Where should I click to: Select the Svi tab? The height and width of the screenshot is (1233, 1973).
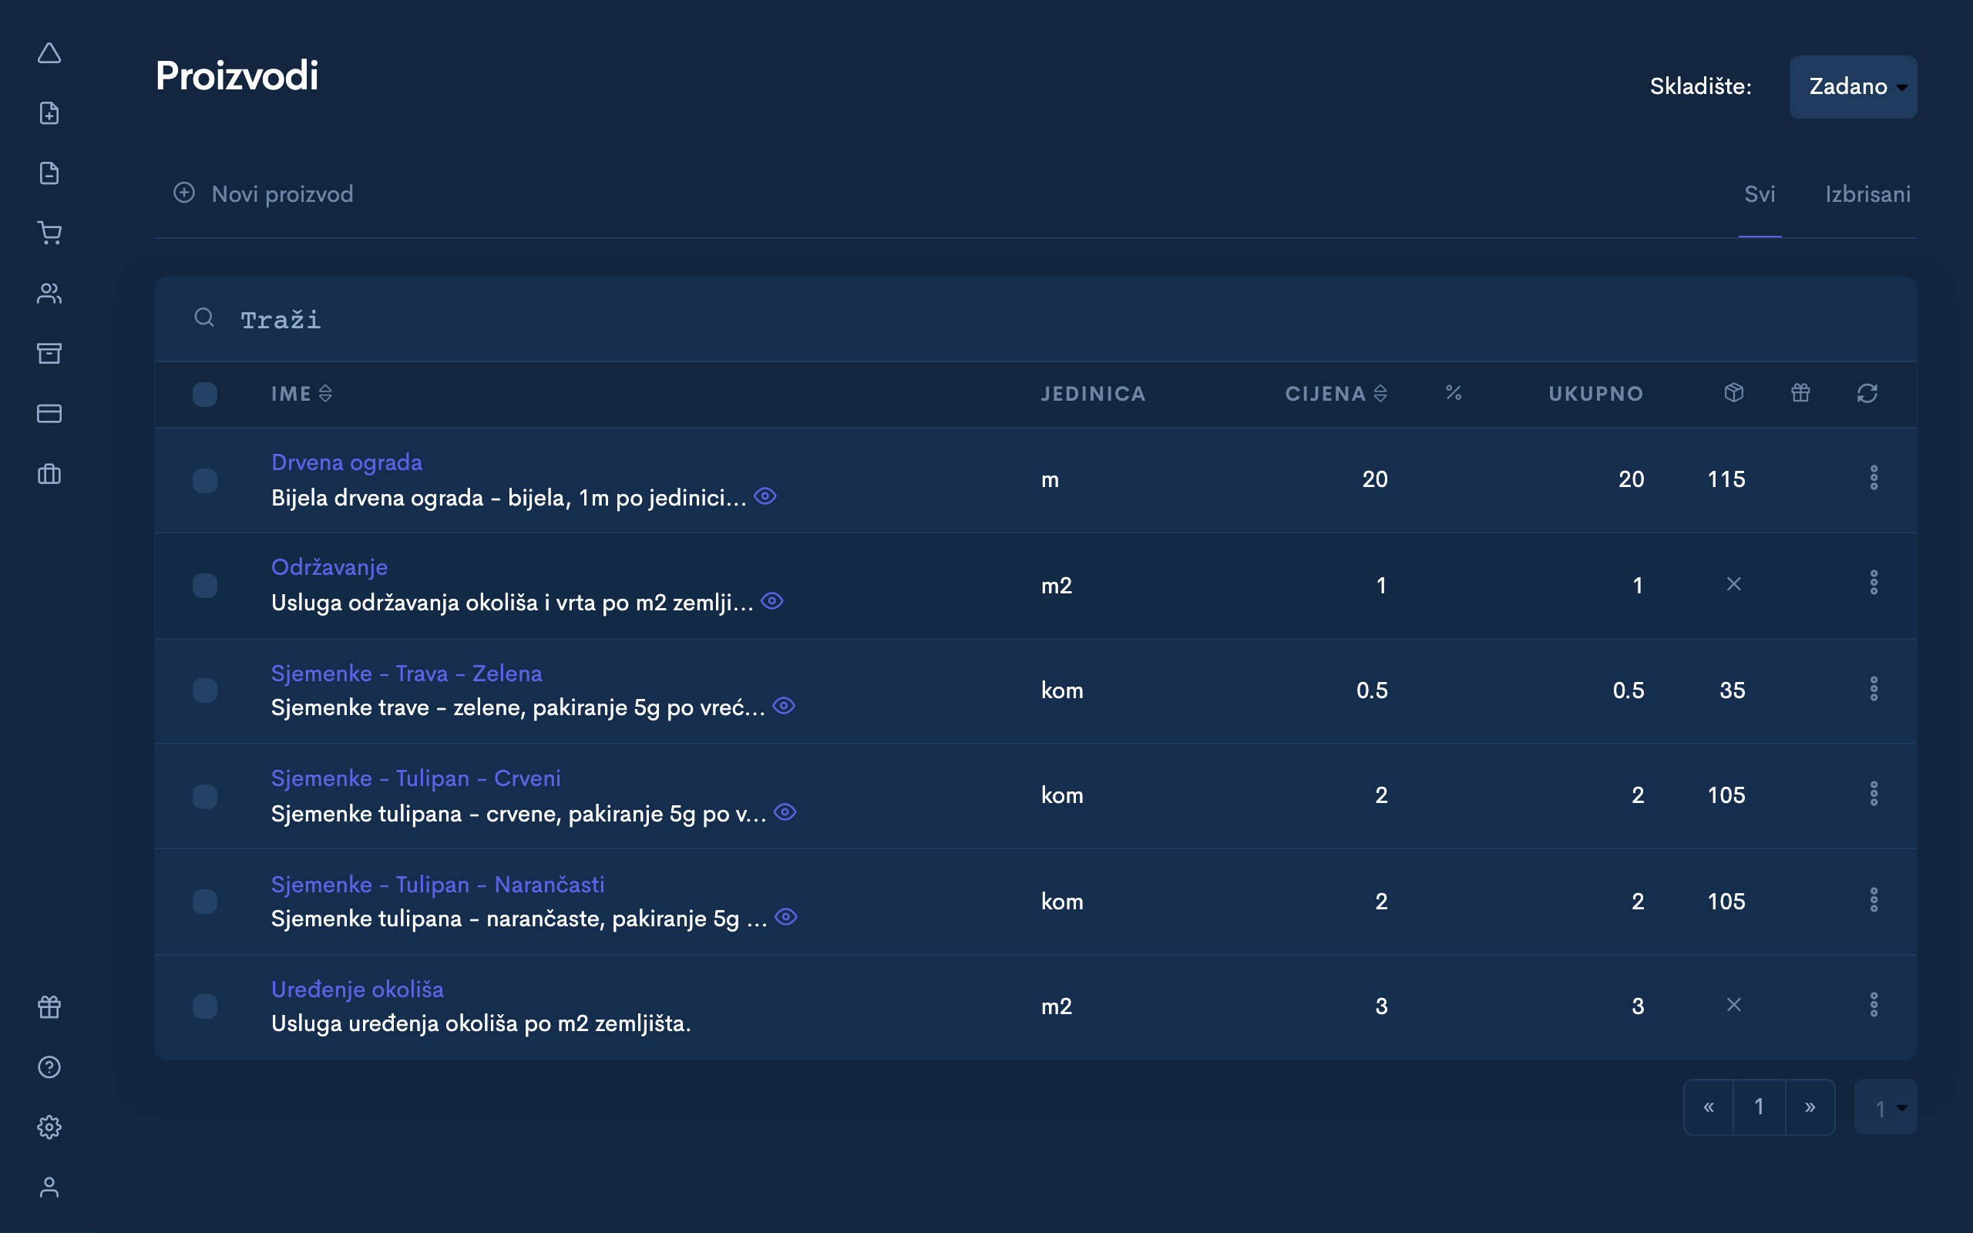tap(1760, 194)
